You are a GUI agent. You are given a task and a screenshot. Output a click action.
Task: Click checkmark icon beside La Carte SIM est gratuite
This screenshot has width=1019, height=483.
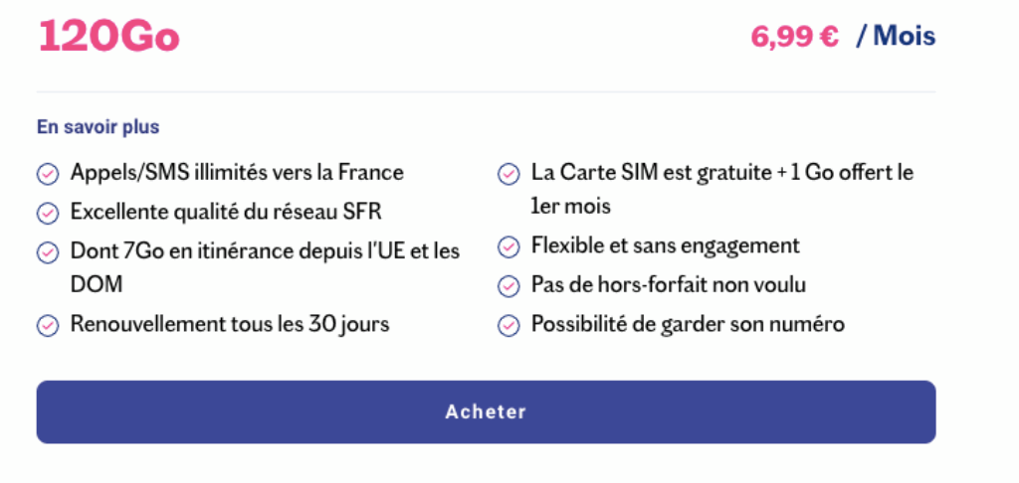click(x=509, y=174)
